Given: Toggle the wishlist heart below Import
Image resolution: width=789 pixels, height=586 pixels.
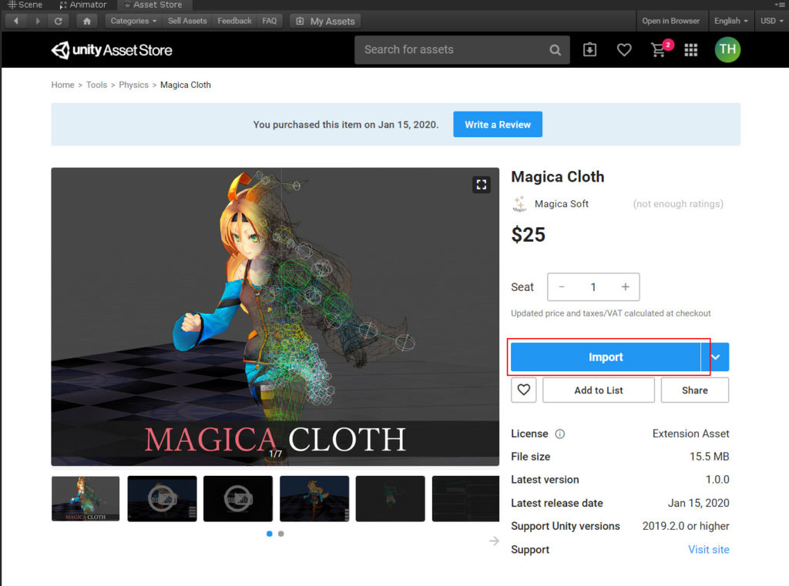Looking at the screenshot, I should coord(523,390).
